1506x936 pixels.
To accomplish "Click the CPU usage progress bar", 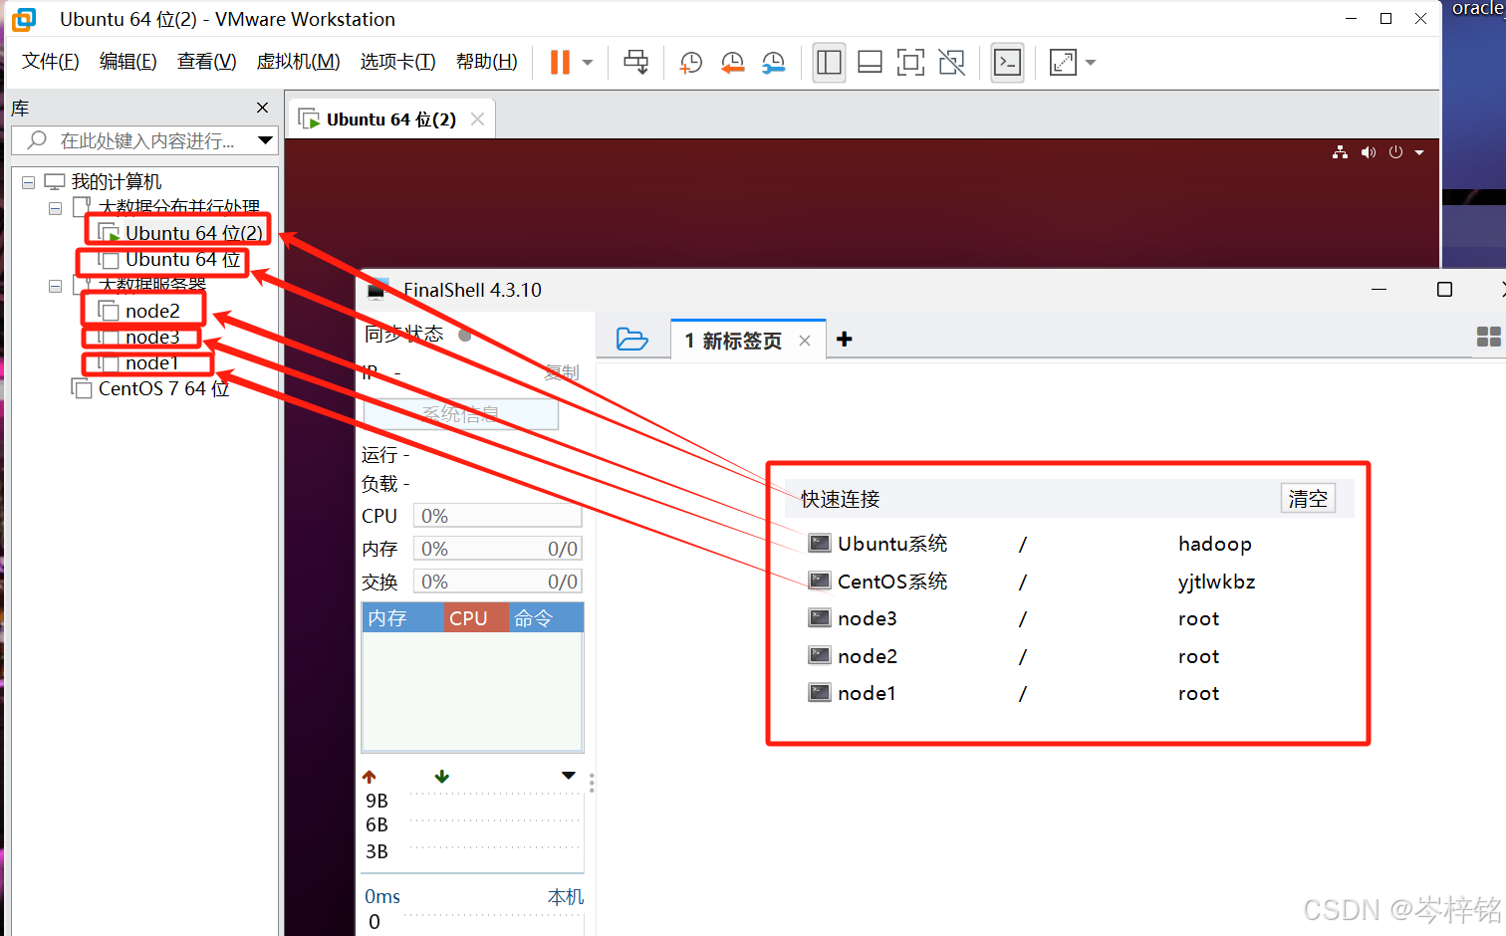I will pos(498,516).
